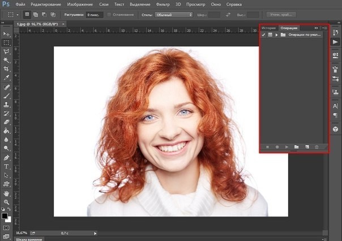342x241 pixels.
Task: Select the Path Selection tool
Action: (6, 175)
